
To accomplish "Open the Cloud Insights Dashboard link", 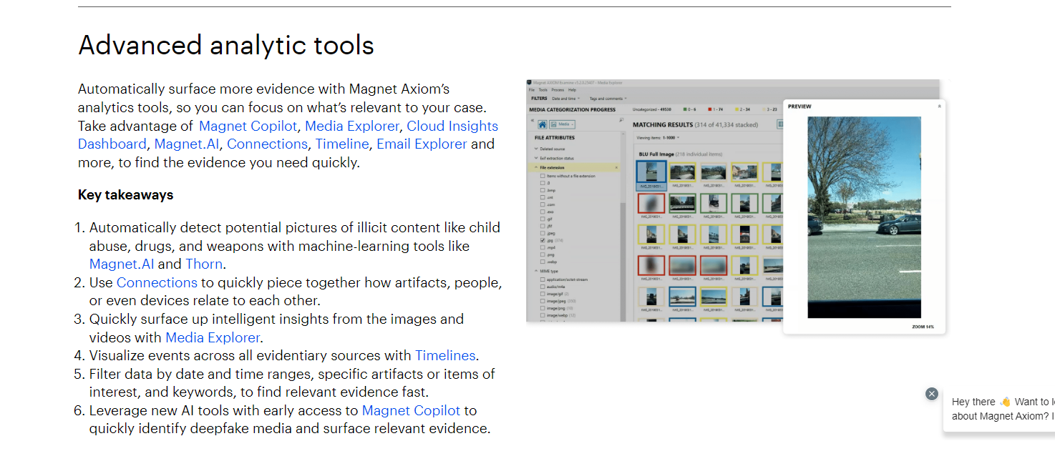I will pyautogui.click(x=452, y=127).
